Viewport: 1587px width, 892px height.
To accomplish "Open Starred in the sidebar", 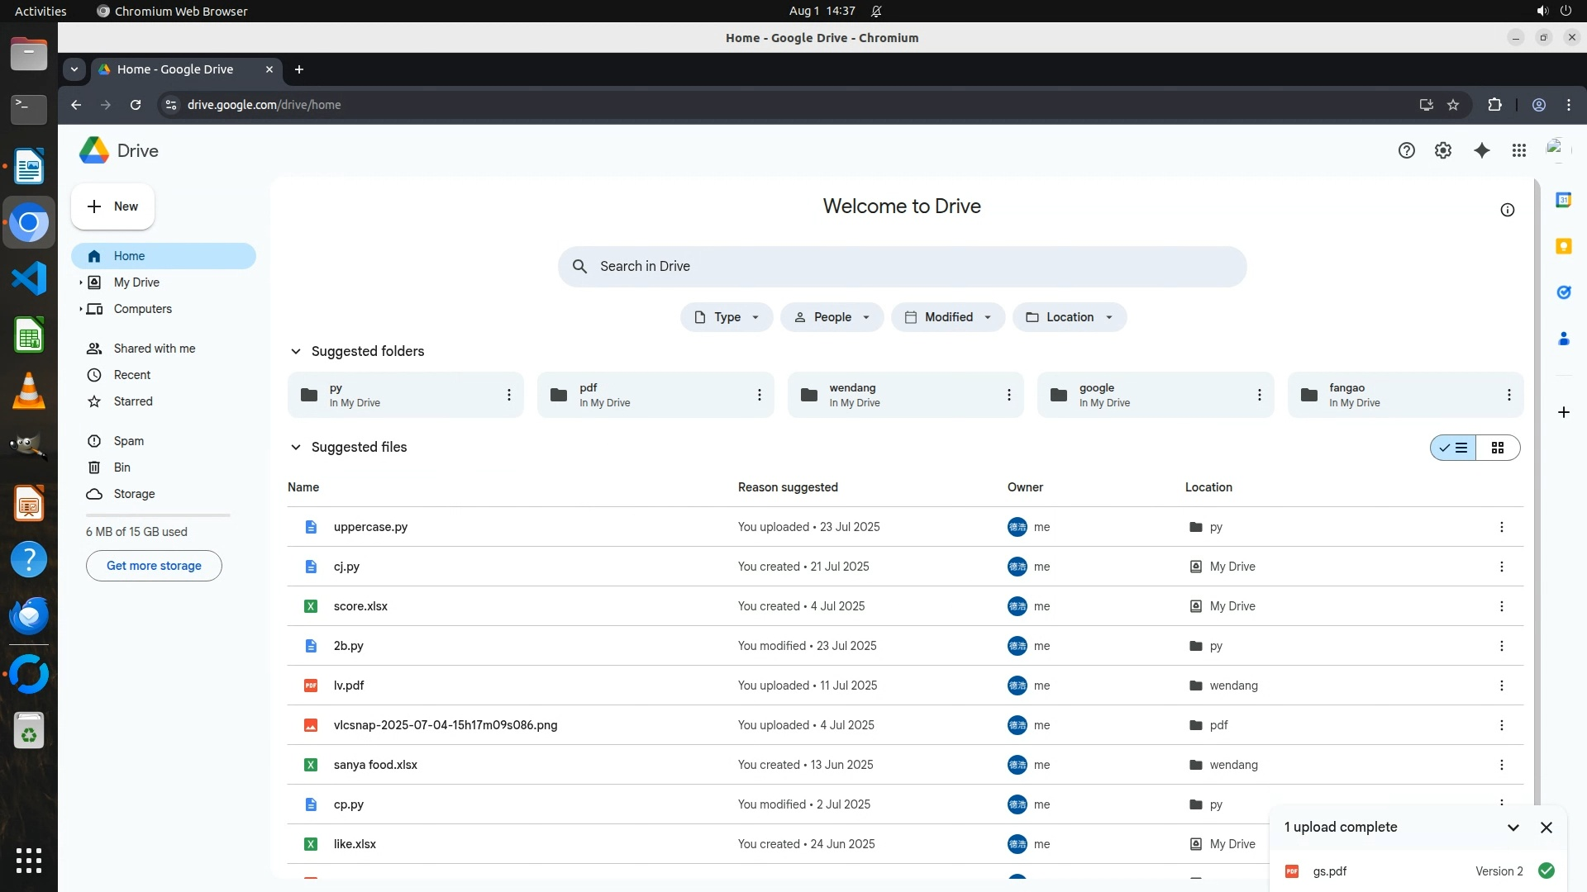I will tap(133, 401).
